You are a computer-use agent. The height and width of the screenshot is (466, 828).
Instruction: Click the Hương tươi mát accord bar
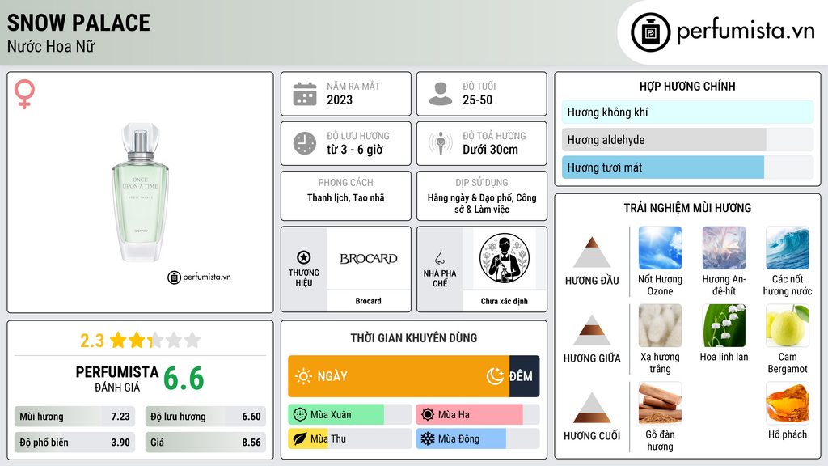687,167
